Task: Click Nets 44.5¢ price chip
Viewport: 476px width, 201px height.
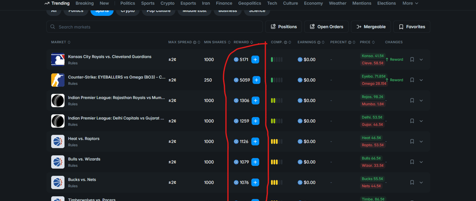Action: coord(372,186)
